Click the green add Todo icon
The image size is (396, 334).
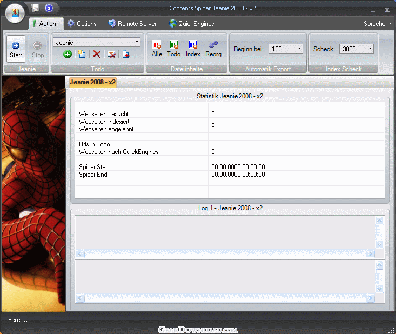(x=68, y=54)
